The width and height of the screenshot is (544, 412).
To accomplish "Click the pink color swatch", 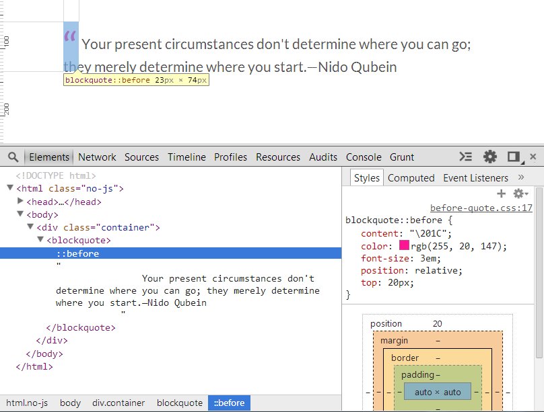I will (x=404, y=245).
